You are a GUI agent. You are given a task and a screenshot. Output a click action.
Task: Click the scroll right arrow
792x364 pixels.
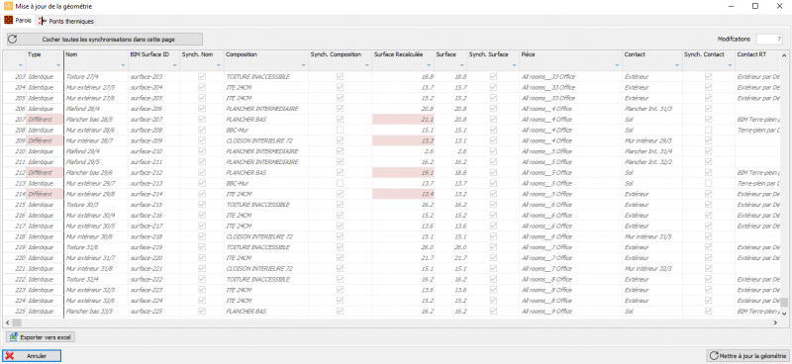point(776,322)
